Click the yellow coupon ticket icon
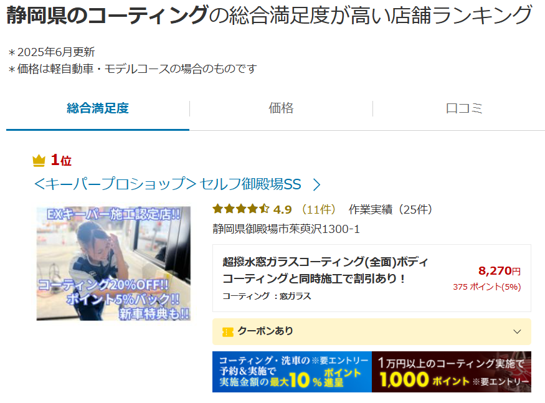The height and width of the screenshot is (403, 545). tap(228, 332)
